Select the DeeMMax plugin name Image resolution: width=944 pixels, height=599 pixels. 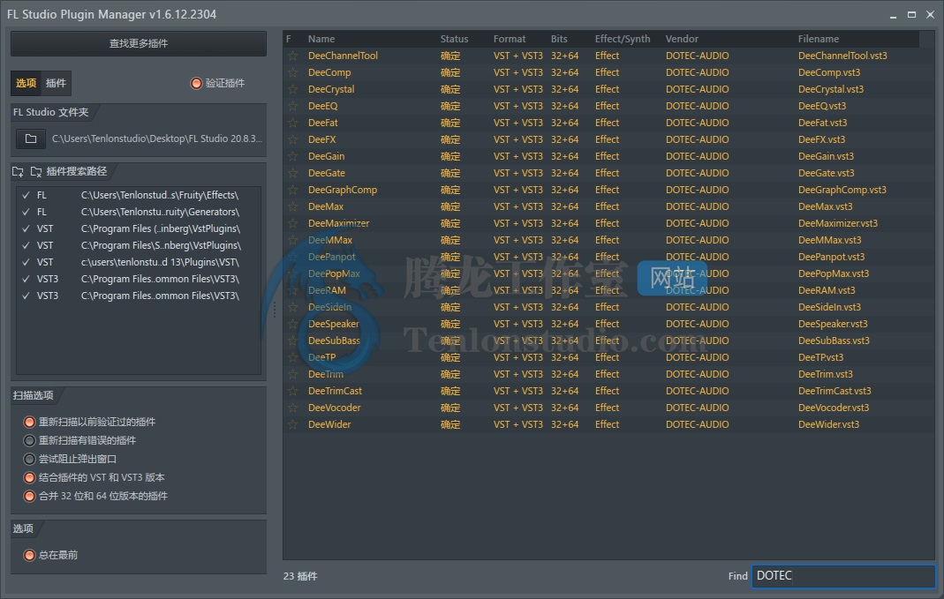tap(330, 240)
